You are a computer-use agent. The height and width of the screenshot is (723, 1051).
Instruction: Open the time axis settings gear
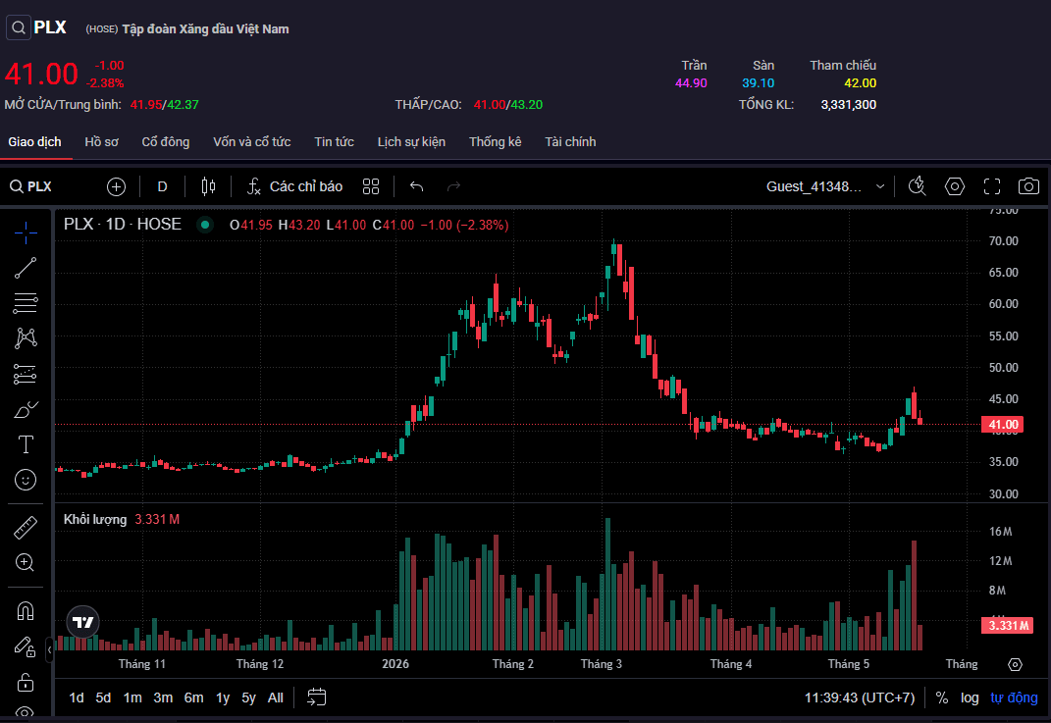coord(1016,664)
